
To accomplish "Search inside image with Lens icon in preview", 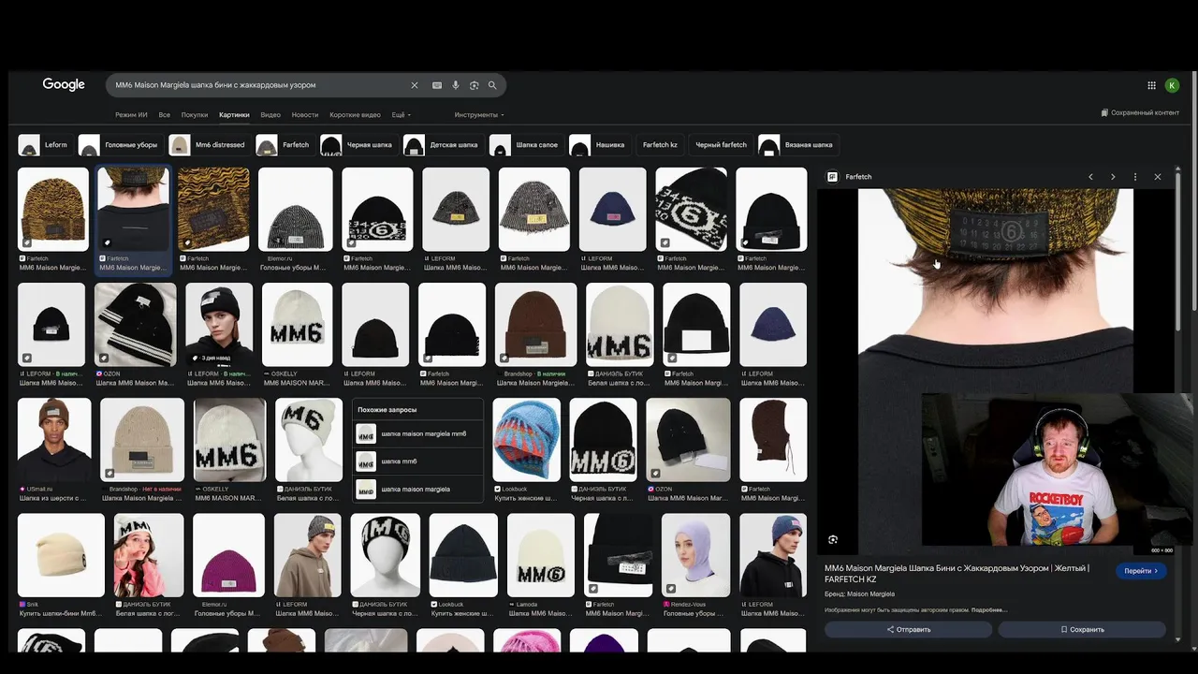I will point(833,539).
